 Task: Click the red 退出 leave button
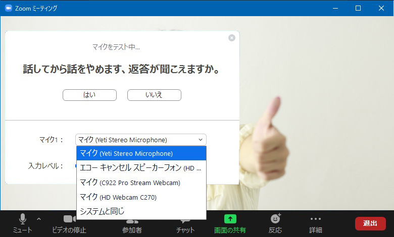370,223
